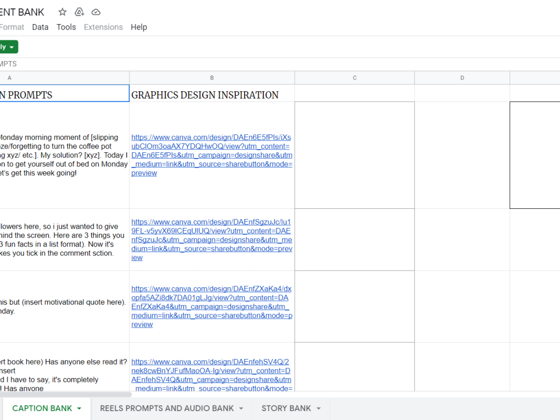Click the formula bar showing 'MPTS'

coord(280,64)
